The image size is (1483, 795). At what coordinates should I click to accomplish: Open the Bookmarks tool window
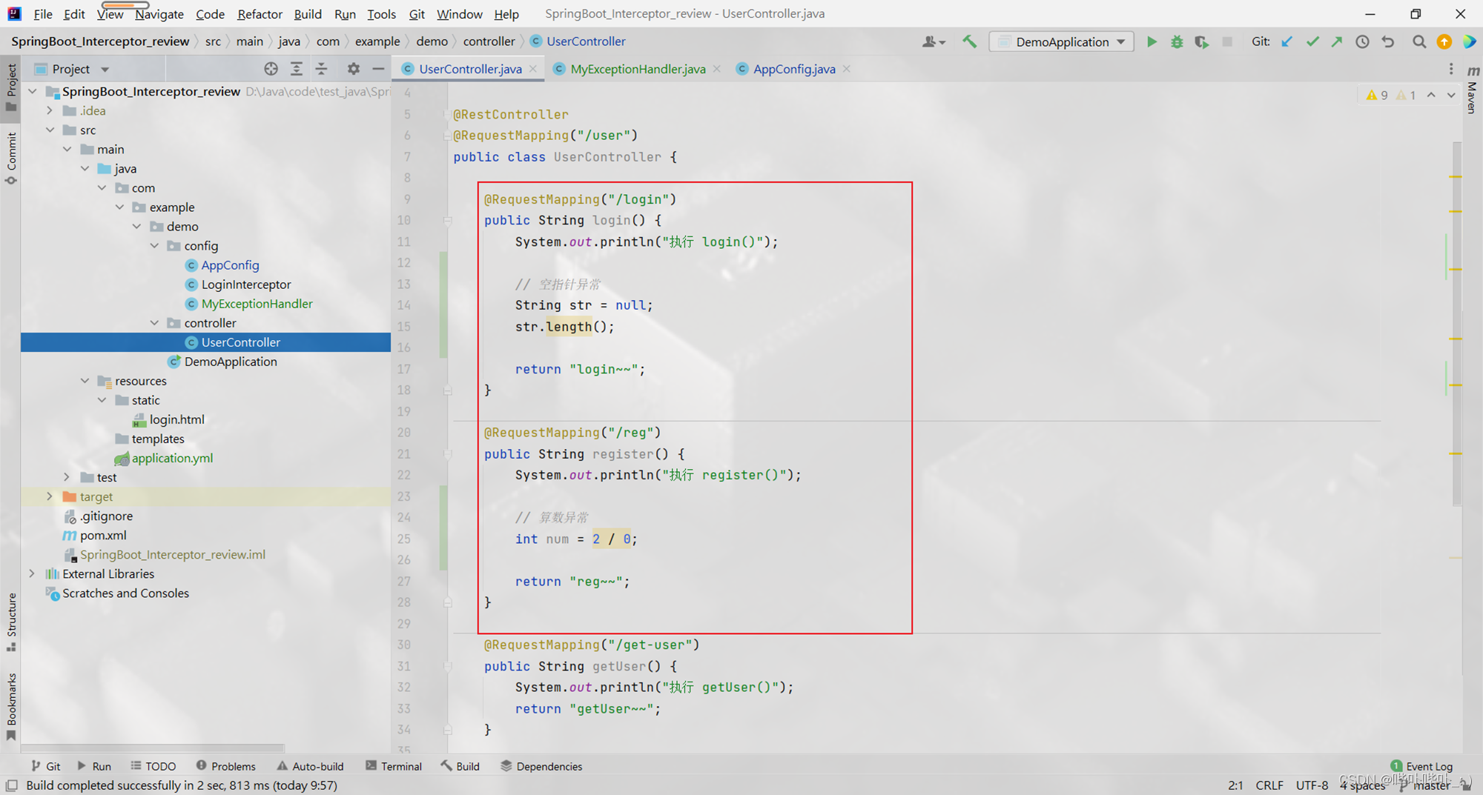point(11,706)
